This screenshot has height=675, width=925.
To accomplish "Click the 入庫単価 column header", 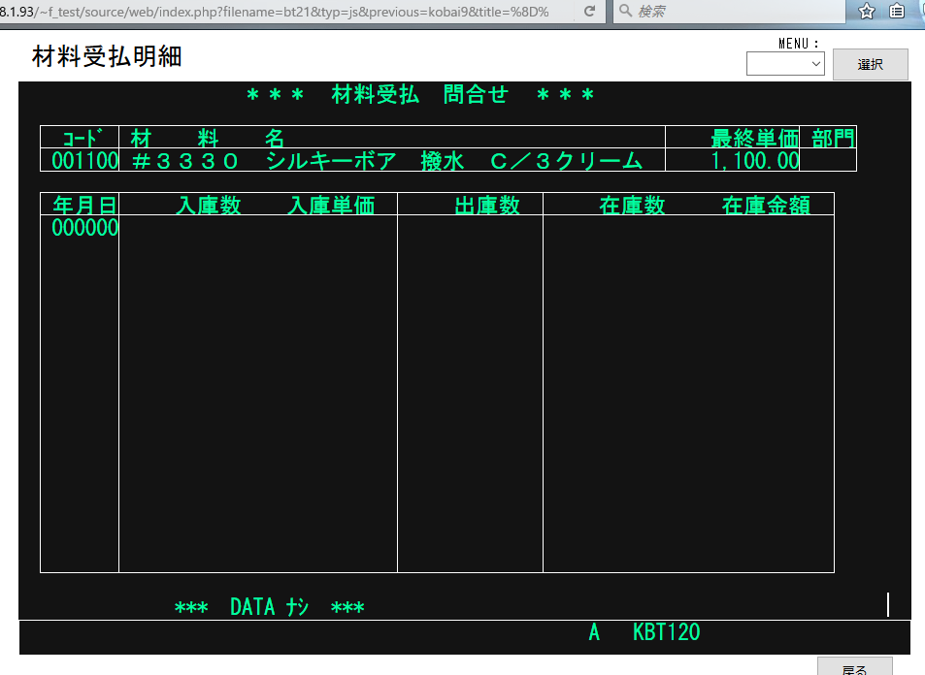I will (x=331, y=205).
